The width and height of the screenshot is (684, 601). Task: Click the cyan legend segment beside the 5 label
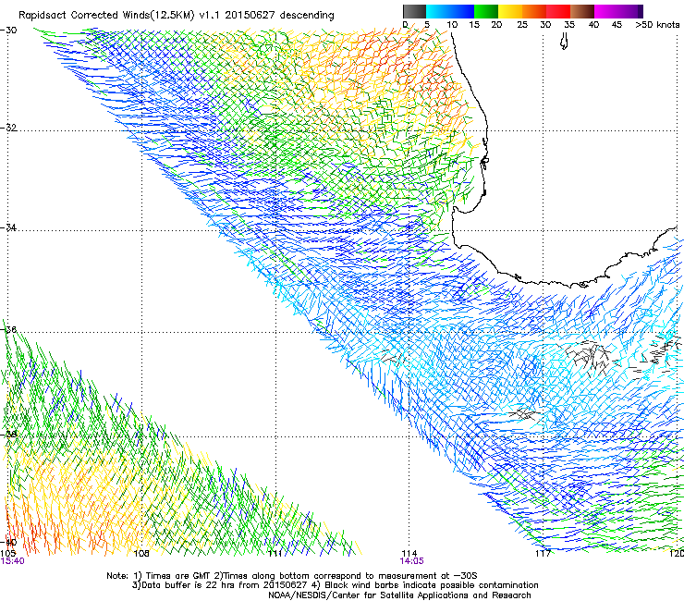coord(437,11)
